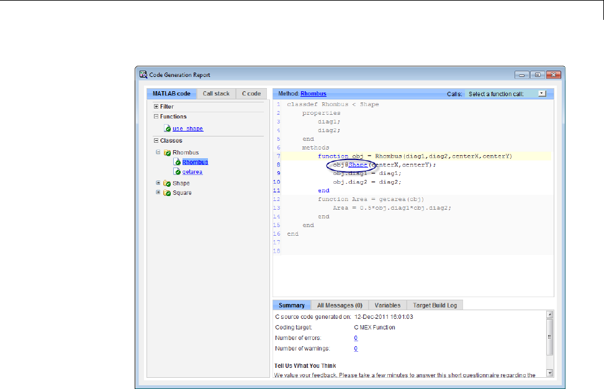Image resolution: width=604 pixels, height=389 pixels.
Task: Click the use_shape function file icon
Action: tap(168, 128)
